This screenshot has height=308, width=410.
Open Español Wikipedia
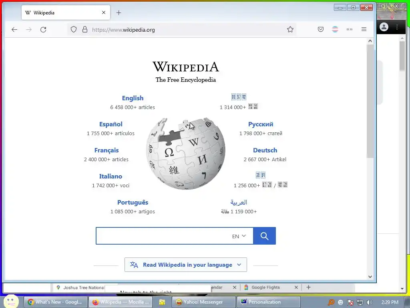tap(111, 124)
